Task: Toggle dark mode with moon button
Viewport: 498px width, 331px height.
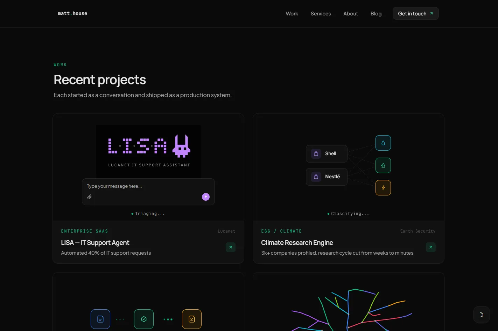Action: pyautogui.click(x=481, y=315)
